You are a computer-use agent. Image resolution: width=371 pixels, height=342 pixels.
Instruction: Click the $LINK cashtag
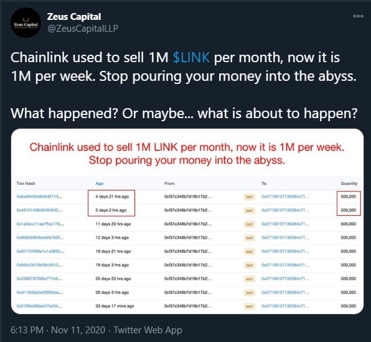pyautogui.click(x=191, y=57)
